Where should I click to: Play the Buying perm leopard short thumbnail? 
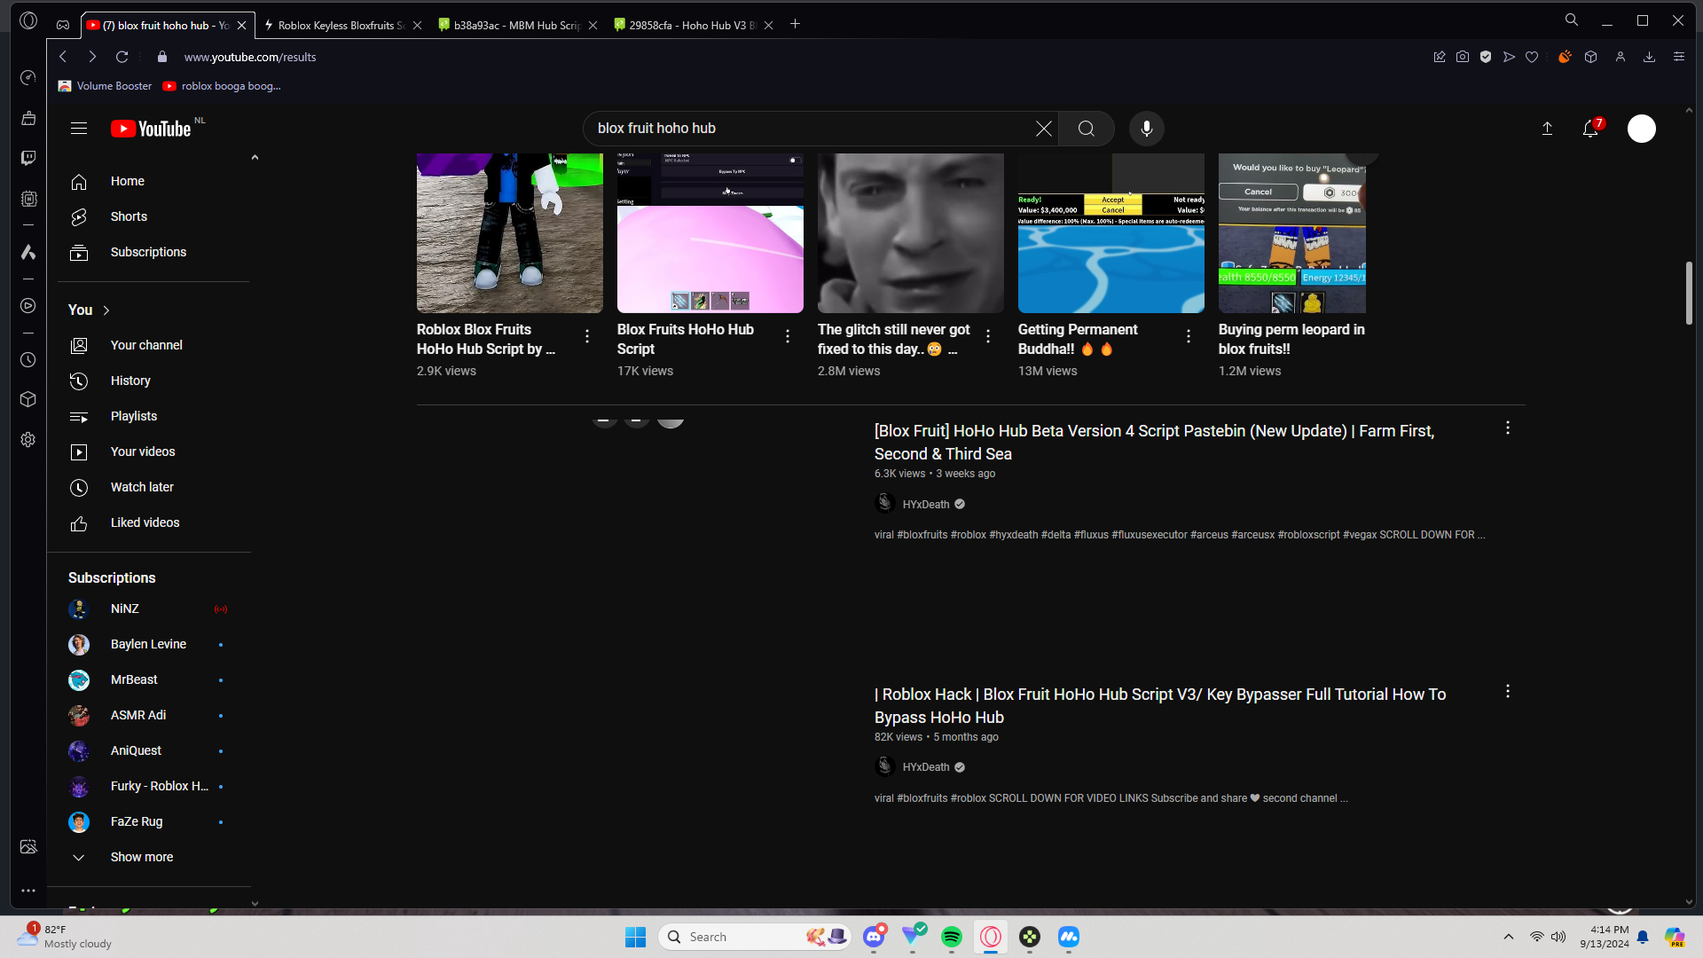1292,233
